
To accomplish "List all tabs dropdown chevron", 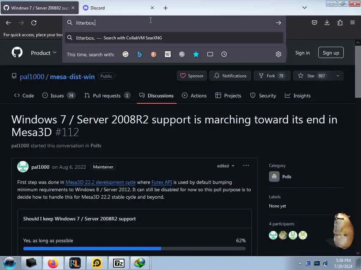I will click(x=304, y=8).
